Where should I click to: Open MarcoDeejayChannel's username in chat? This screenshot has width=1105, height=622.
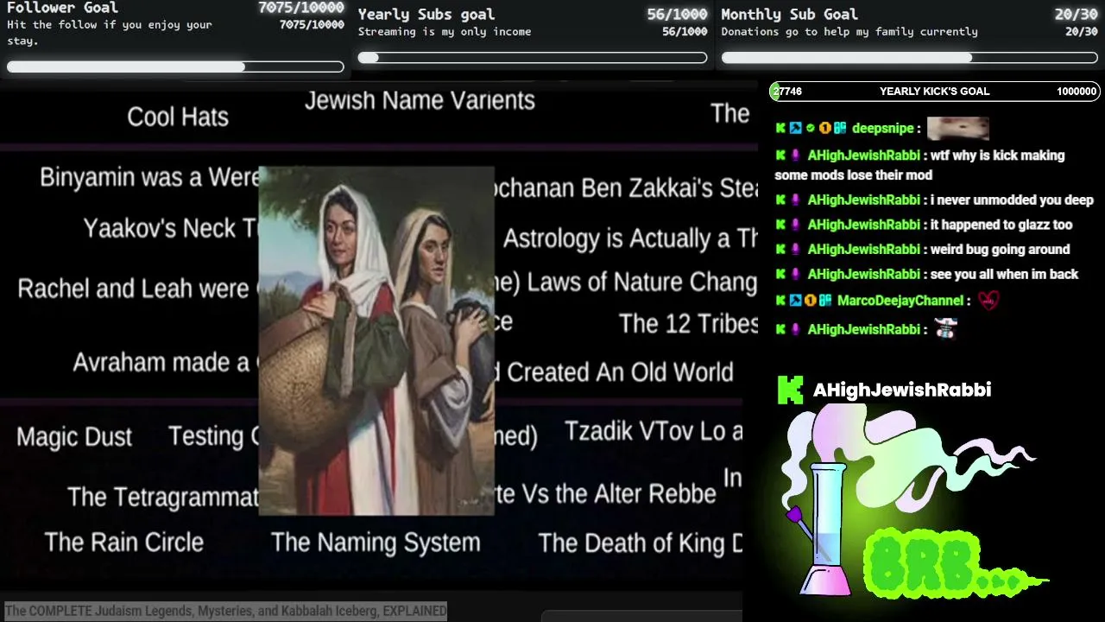900,301
